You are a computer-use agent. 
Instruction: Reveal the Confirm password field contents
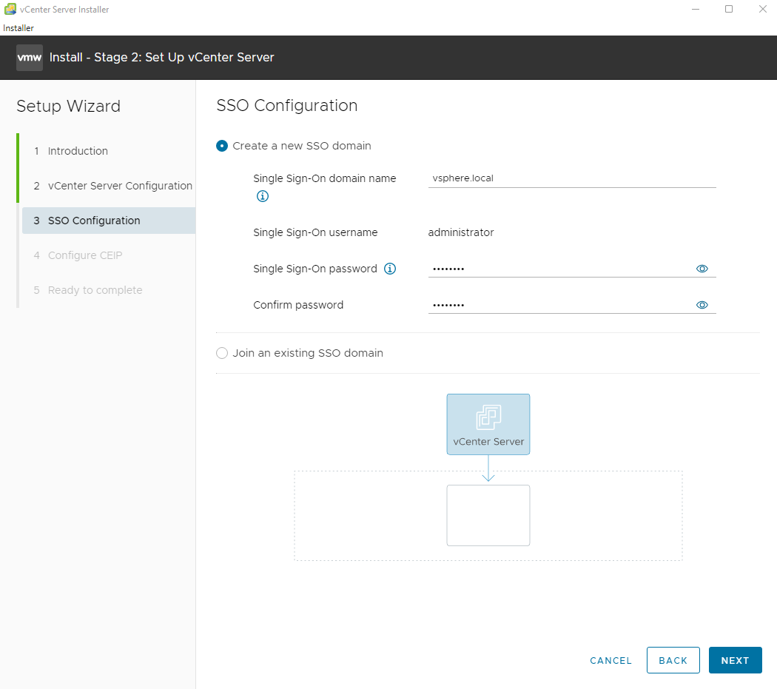tap(702, 305)
